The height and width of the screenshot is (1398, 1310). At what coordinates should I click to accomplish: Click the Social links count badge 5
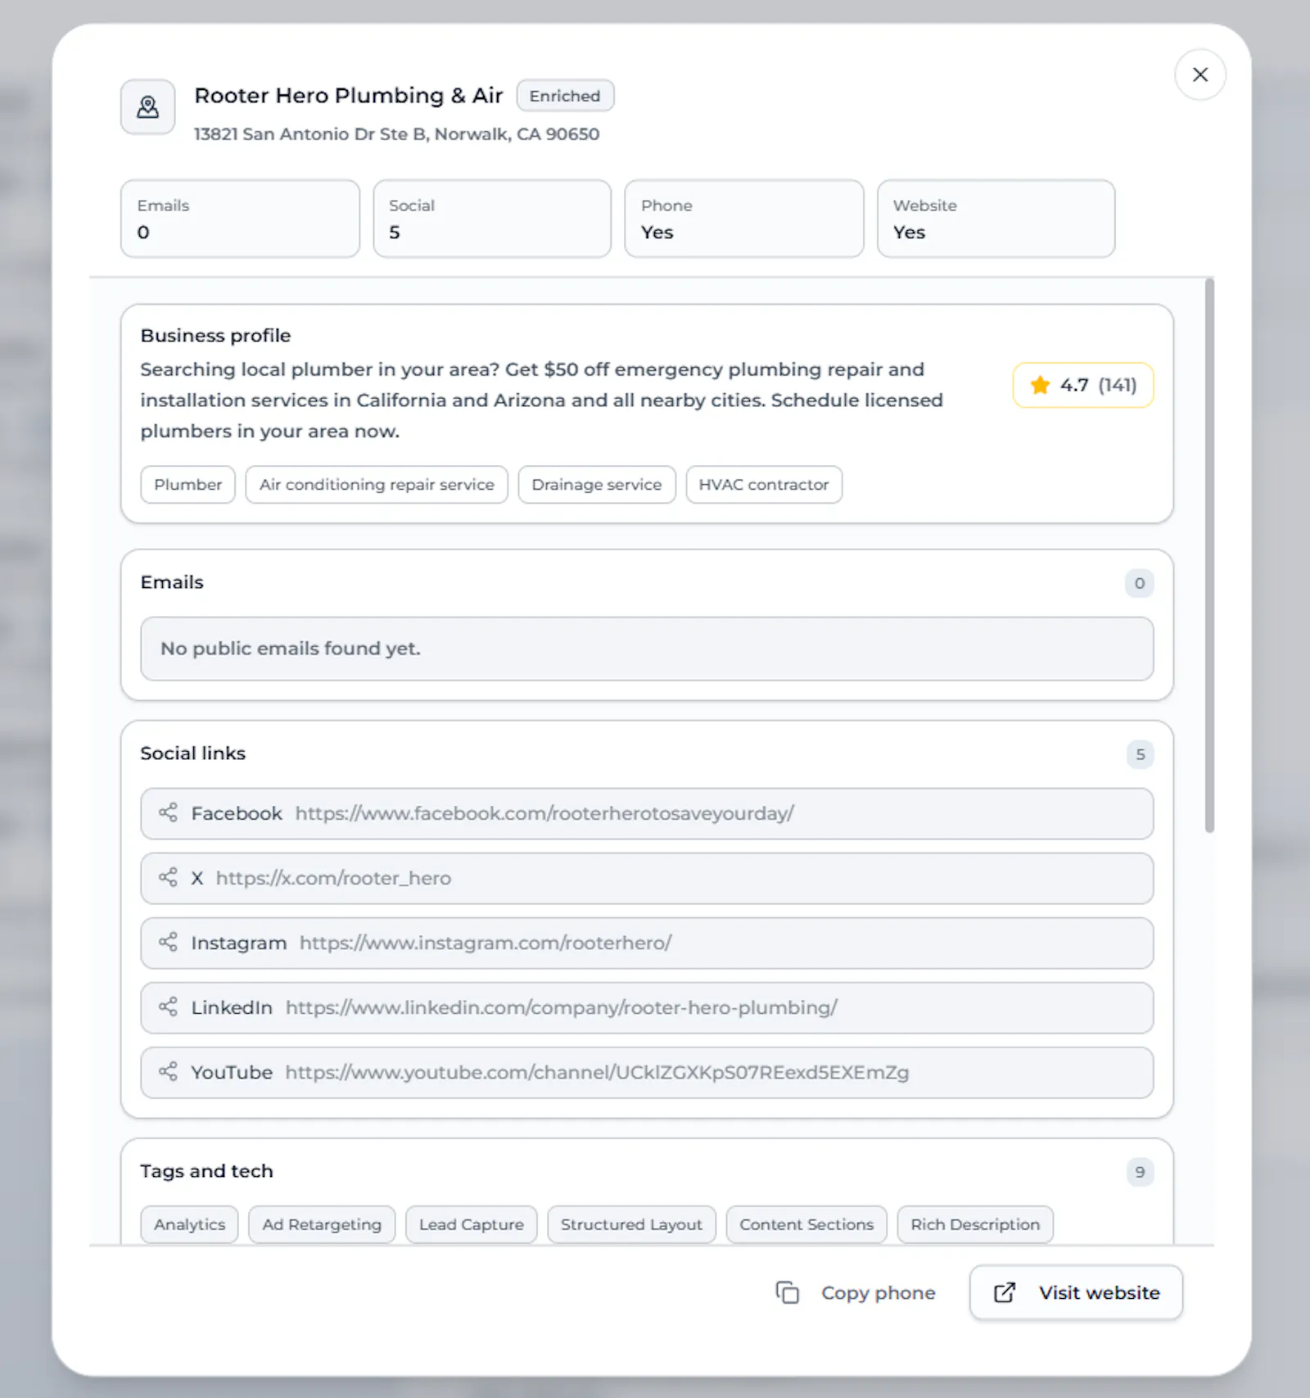[x=1140, y=754]
